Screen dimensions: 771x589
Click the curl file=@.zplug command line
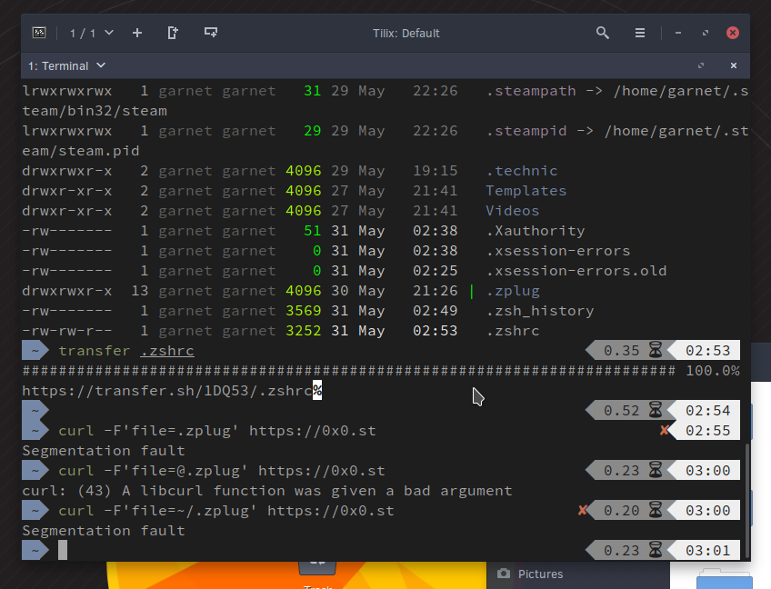(x=222, y=471)
